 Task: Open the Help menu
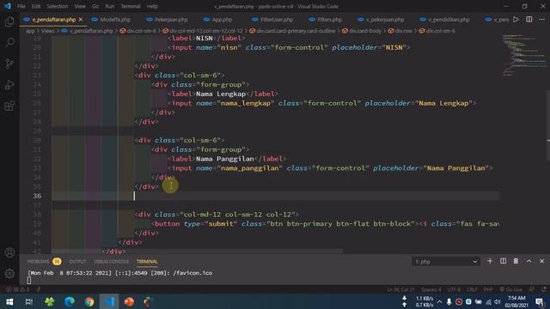coord(152,6)
